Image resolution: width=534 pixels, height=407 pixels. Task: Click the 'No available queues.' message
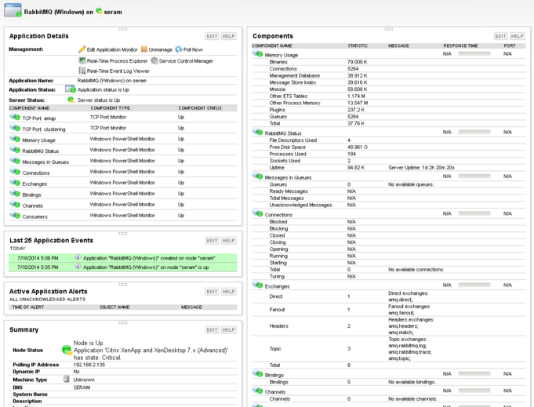pos(411,184)
